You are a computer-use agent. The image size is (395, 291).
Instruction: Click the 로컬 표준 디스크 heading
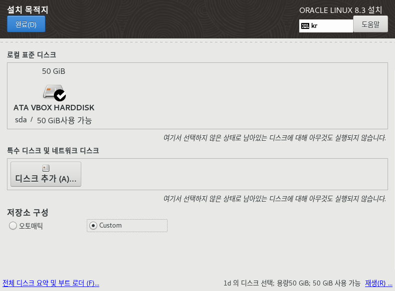31,55
